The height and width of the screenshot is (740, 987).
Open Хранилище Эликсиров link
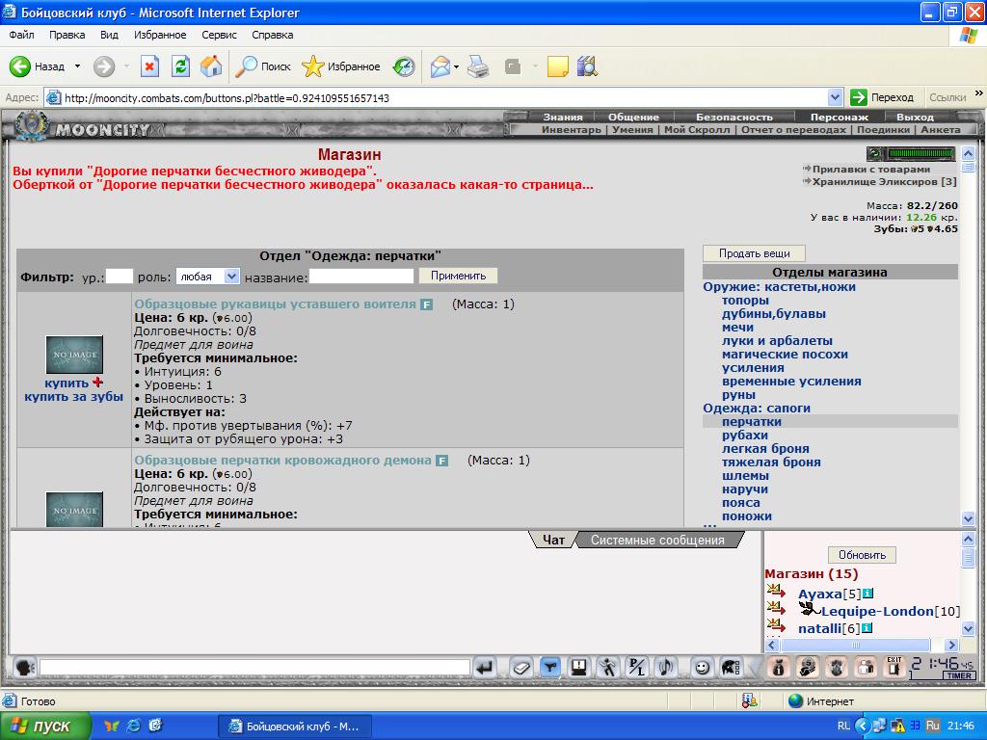point(884,182)
